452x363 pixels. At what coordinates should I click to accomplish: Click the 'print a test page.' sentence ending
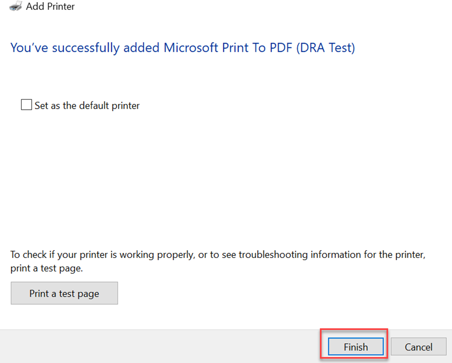pyautogui.click(x=47, y=269)
